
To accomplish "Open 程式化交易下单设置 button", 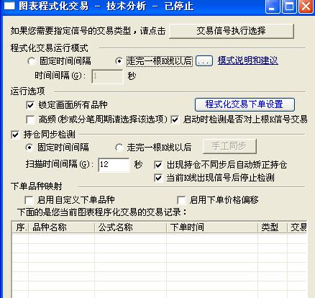I will coord(245,104).
